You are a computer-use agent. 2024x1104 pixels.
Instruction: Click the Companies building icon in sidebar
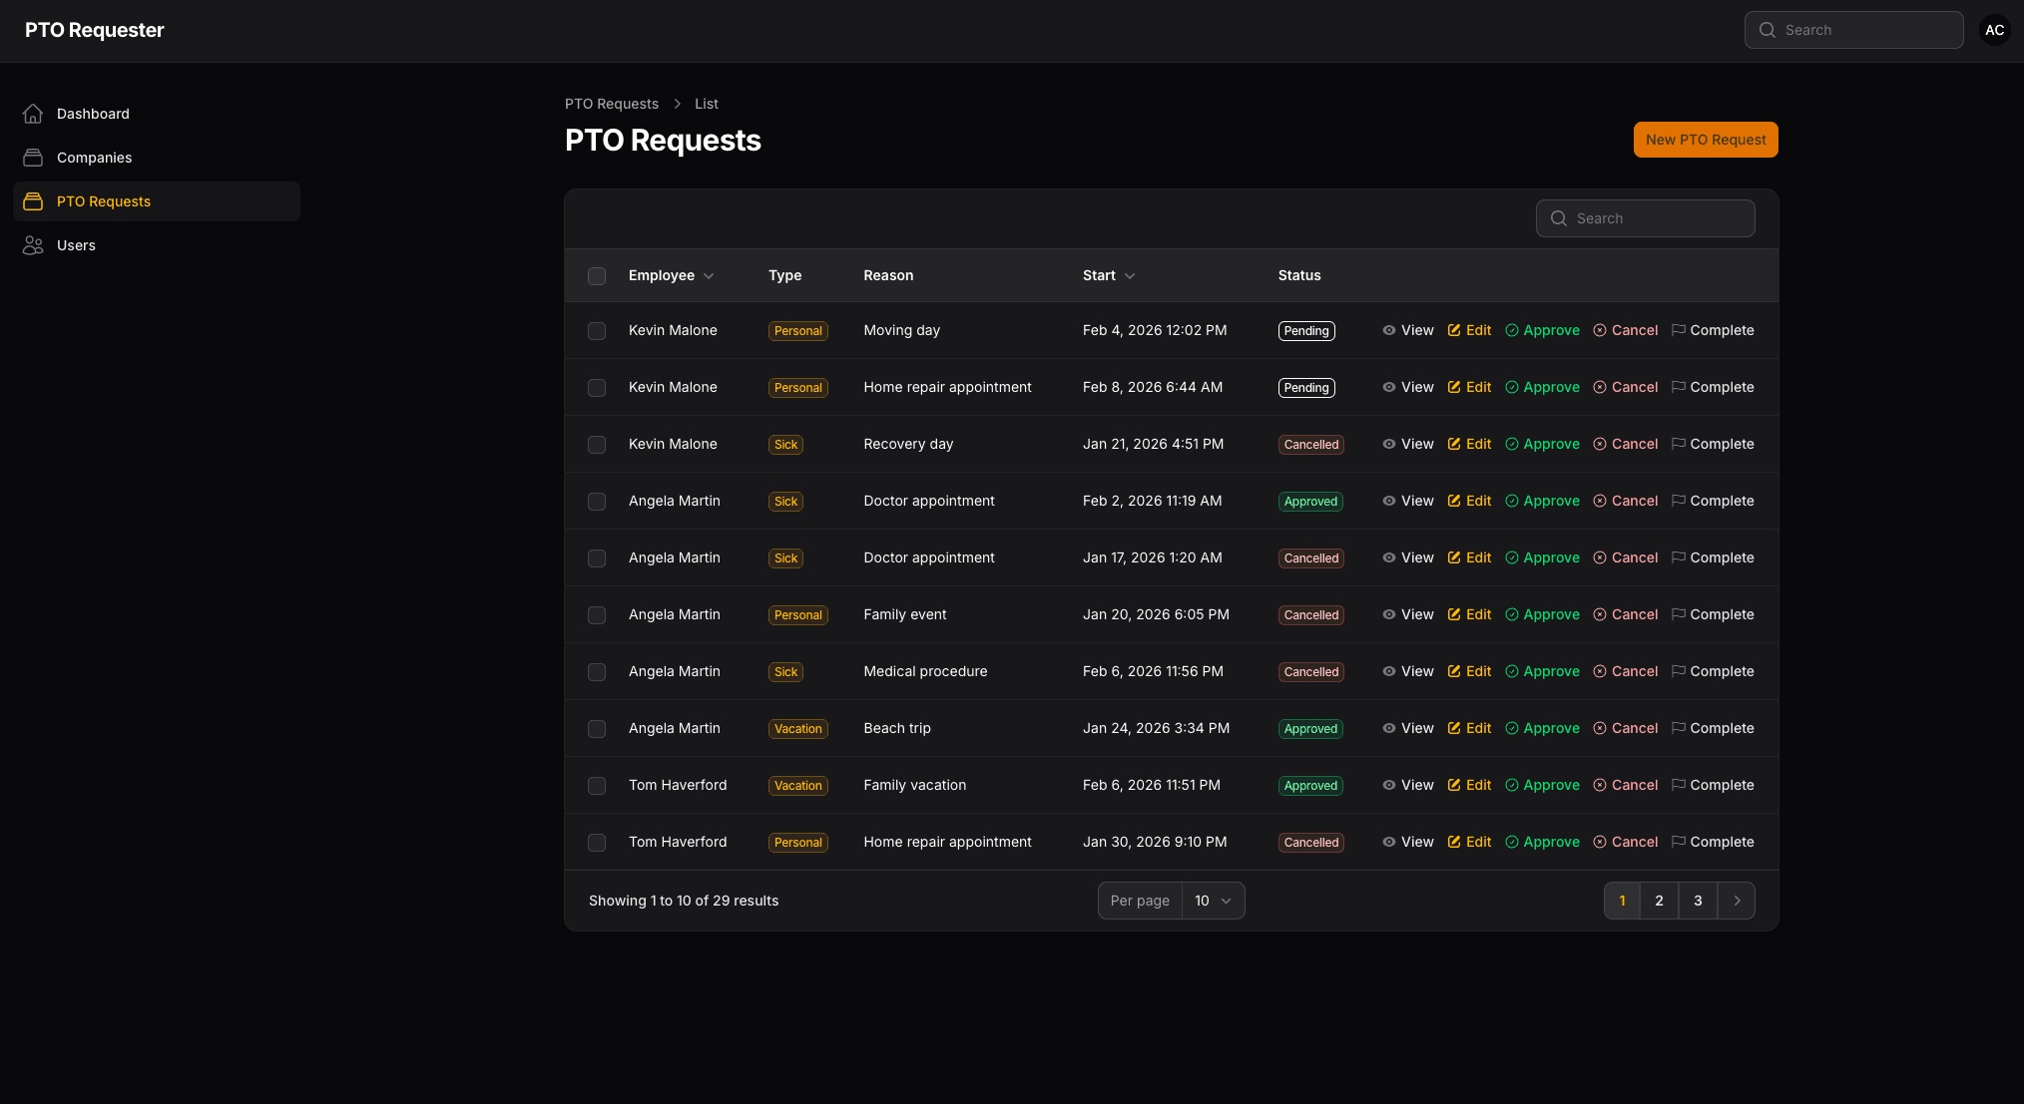point(33,158)
